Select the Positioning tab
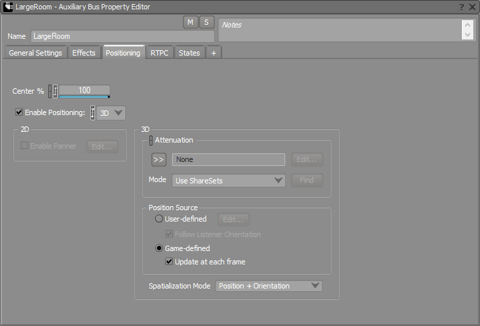480x326 pixels. tap(123, 53)
